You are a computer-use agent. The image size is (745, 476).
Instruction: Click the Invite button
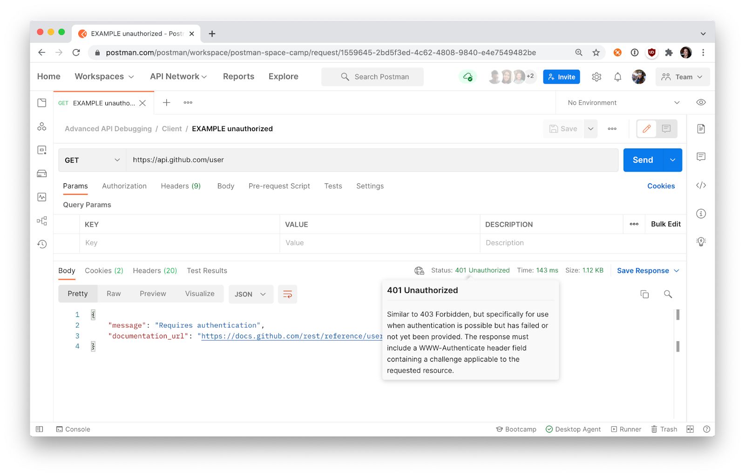coord(562,77)
